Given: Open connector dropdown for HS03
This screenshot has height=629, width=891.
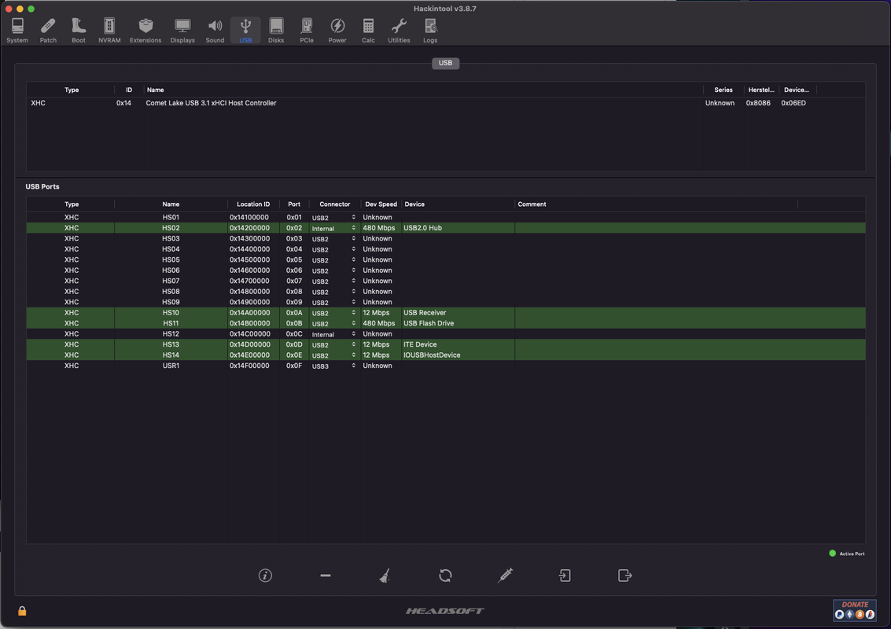Looking at the screenshot, I should (x=334, y=239).
